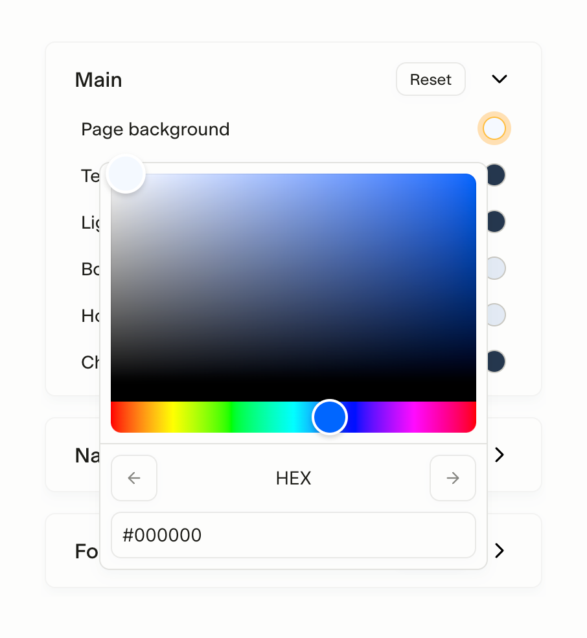
Task: Click the left arrow to change color format
Action: [x=133, y=478]
